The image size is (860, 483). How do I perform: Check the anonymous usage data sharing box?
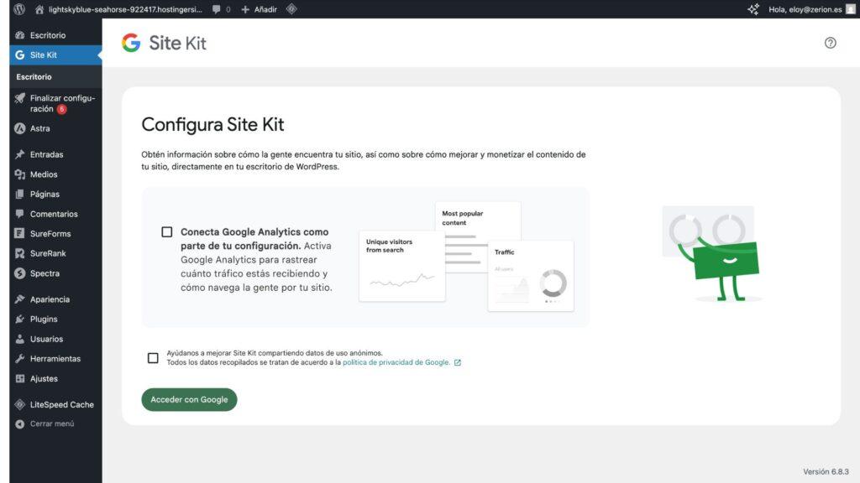(152, 356)
